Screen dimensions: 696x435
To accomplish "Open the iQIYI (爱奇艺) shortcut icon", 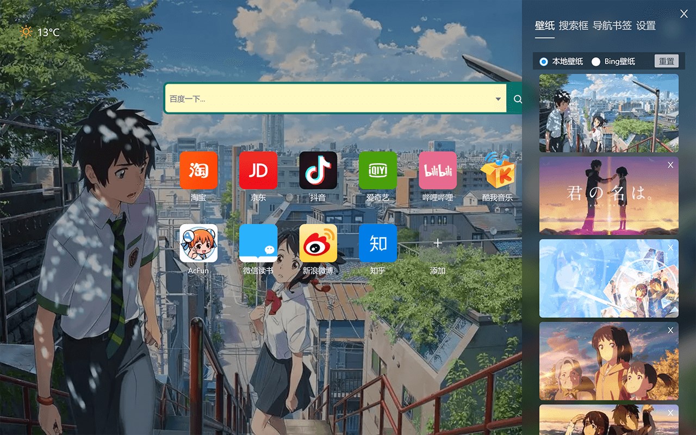I will click(x=378, y=170).
